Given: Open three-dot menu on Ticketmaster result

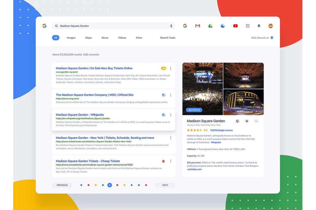Looking at the screenshot, I should click(171, 138).
